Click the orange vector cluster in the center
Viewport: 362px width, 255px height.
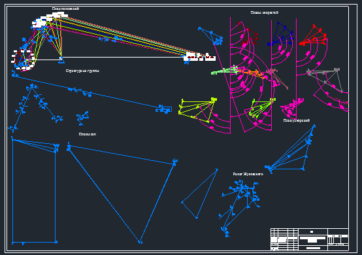(252, 73)
